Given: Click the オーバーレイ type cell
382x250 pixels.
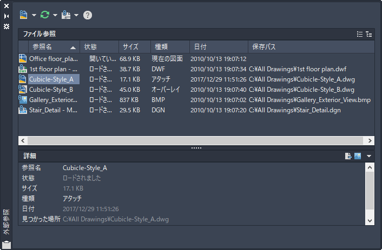Looking at the screenshot, I should pyautogui.click(x=166, y=90).
